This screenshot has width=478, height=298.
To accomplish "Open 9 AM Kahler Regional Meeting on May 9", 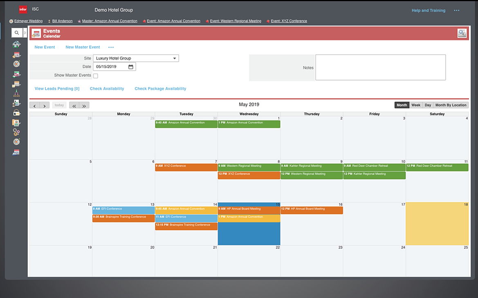I will (312, 167).
